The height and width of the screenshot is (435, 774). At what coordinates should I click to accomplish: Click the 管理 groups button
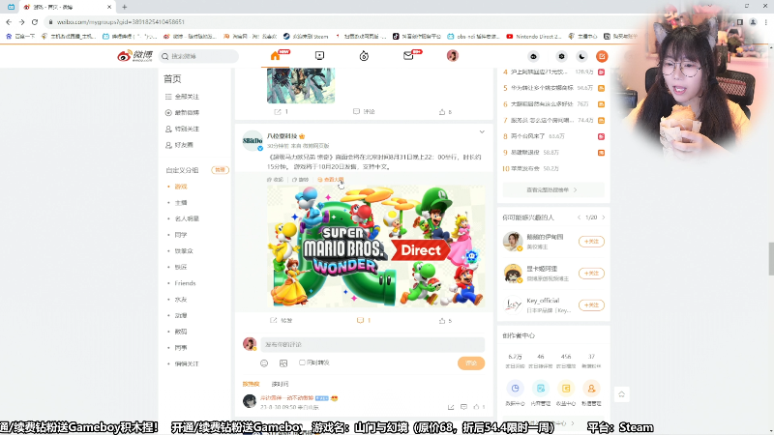pos(220,170)
